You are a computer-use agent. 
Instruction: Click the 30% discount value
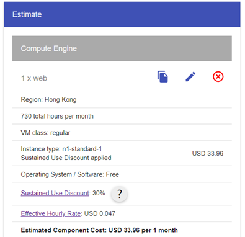pyautogui.click(x=99, y=193)
